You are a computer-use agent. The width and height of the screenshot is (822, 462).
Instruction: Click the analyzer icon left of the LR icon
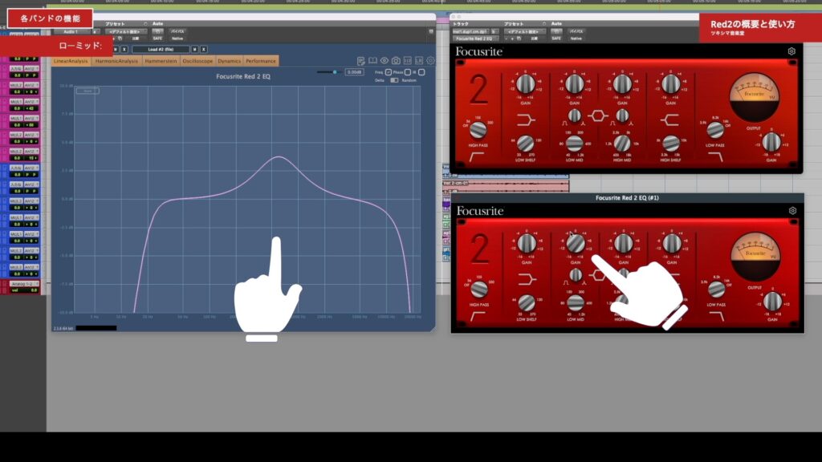pos(407,61)
